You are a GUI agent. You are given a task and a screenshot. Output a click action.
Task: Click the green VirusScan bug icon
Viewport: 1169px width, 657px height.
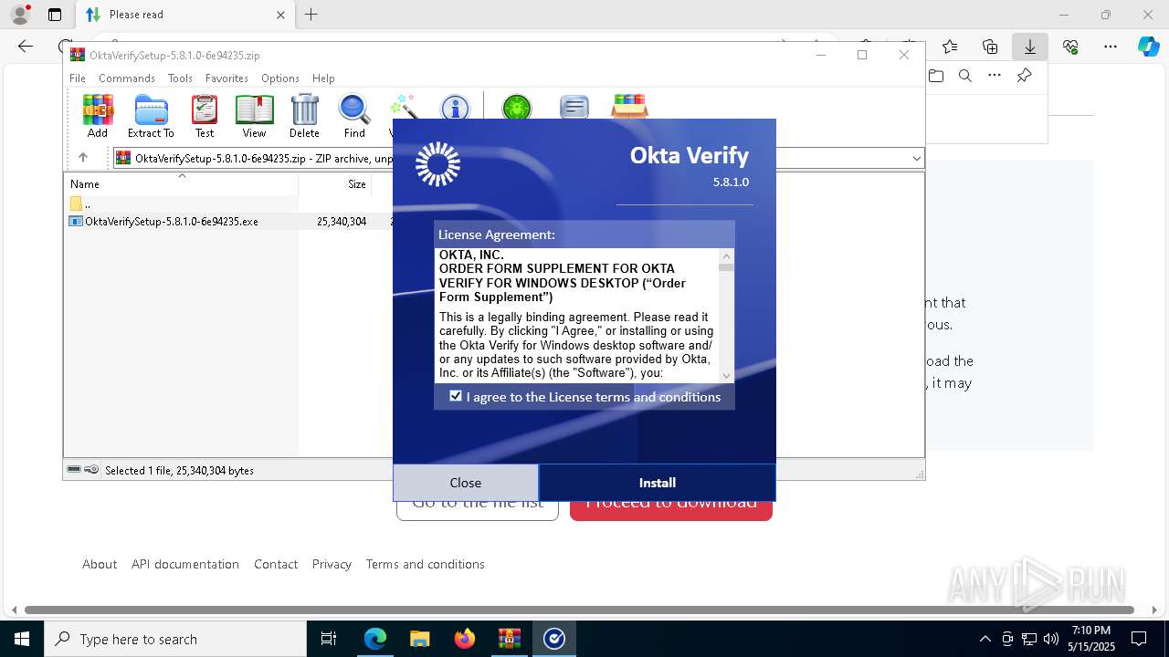(x=517, y=109)
